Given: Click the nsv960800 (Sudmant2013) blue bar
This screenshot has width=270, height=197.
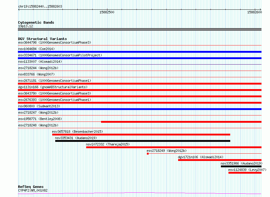Looking at the screenshot, I should 140,109.
